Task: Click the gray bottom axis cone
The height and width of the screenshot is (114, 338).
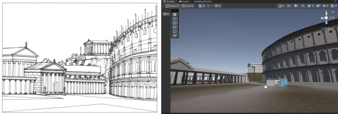Action: [x=327, y=22]
